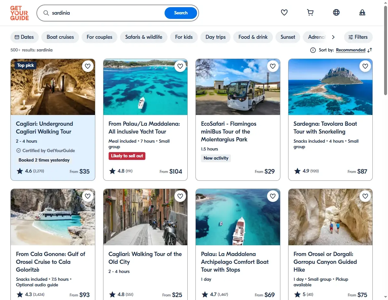Click the From $29 price

[264, 171]
